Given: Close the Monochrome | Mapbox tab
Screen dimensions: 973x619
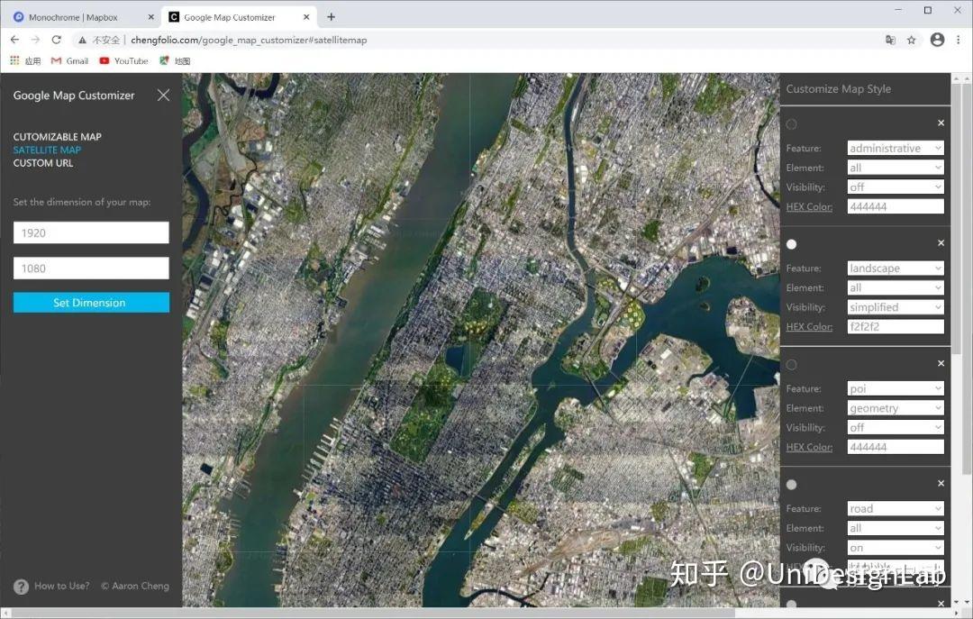Looking at the screenshot, I should [150, 17].
